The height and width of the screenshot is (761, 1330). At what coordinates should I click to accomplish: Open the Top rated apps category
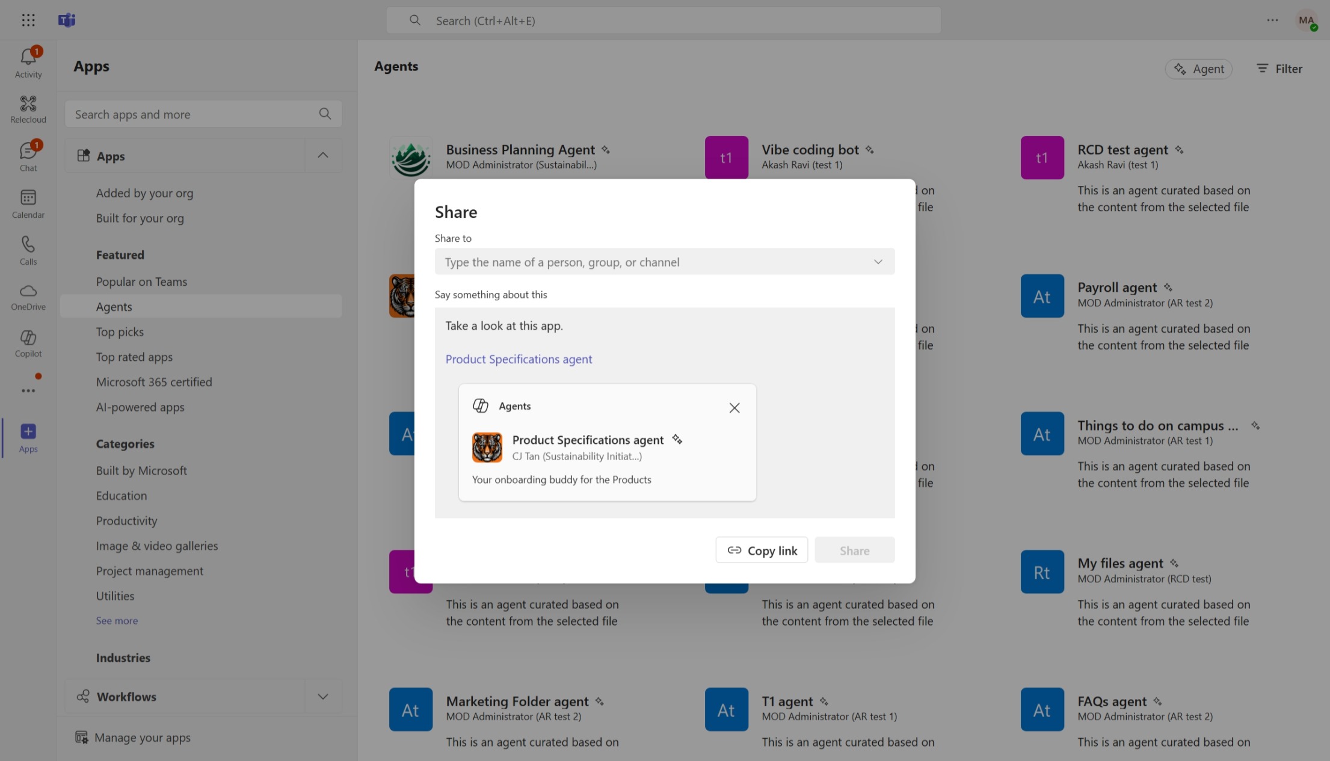134,357
